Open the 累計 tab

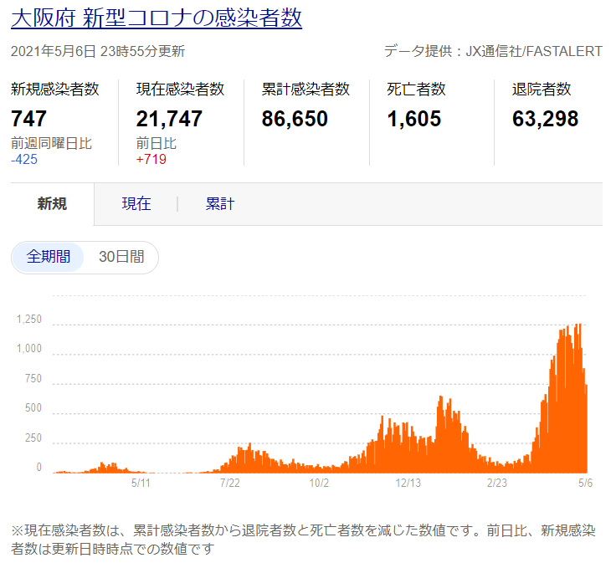220,204
